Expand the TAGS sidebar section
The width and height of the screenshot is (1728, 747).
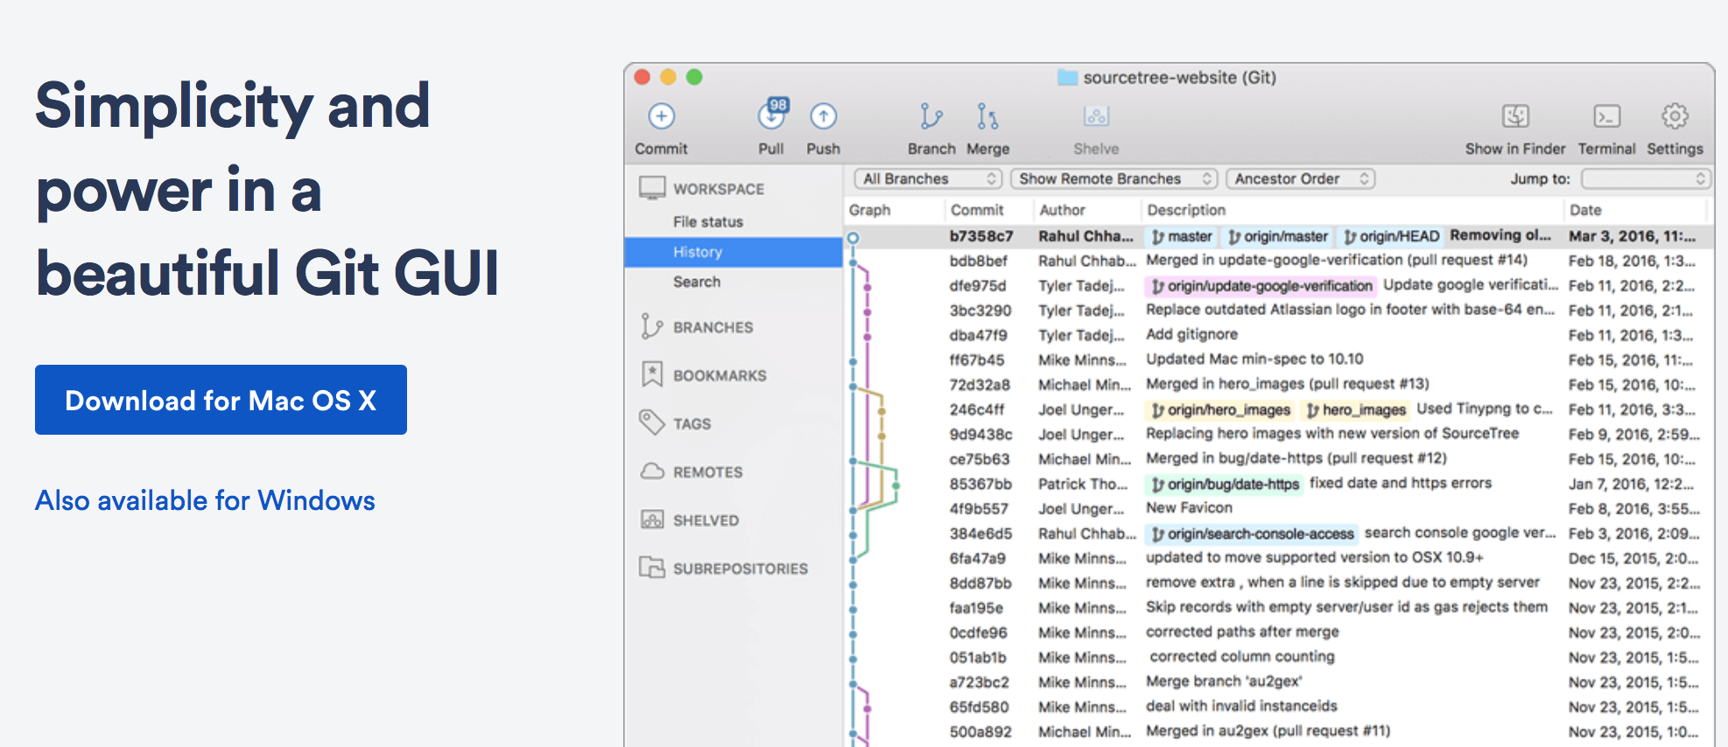pyautogui.click(x=692, y=423)
